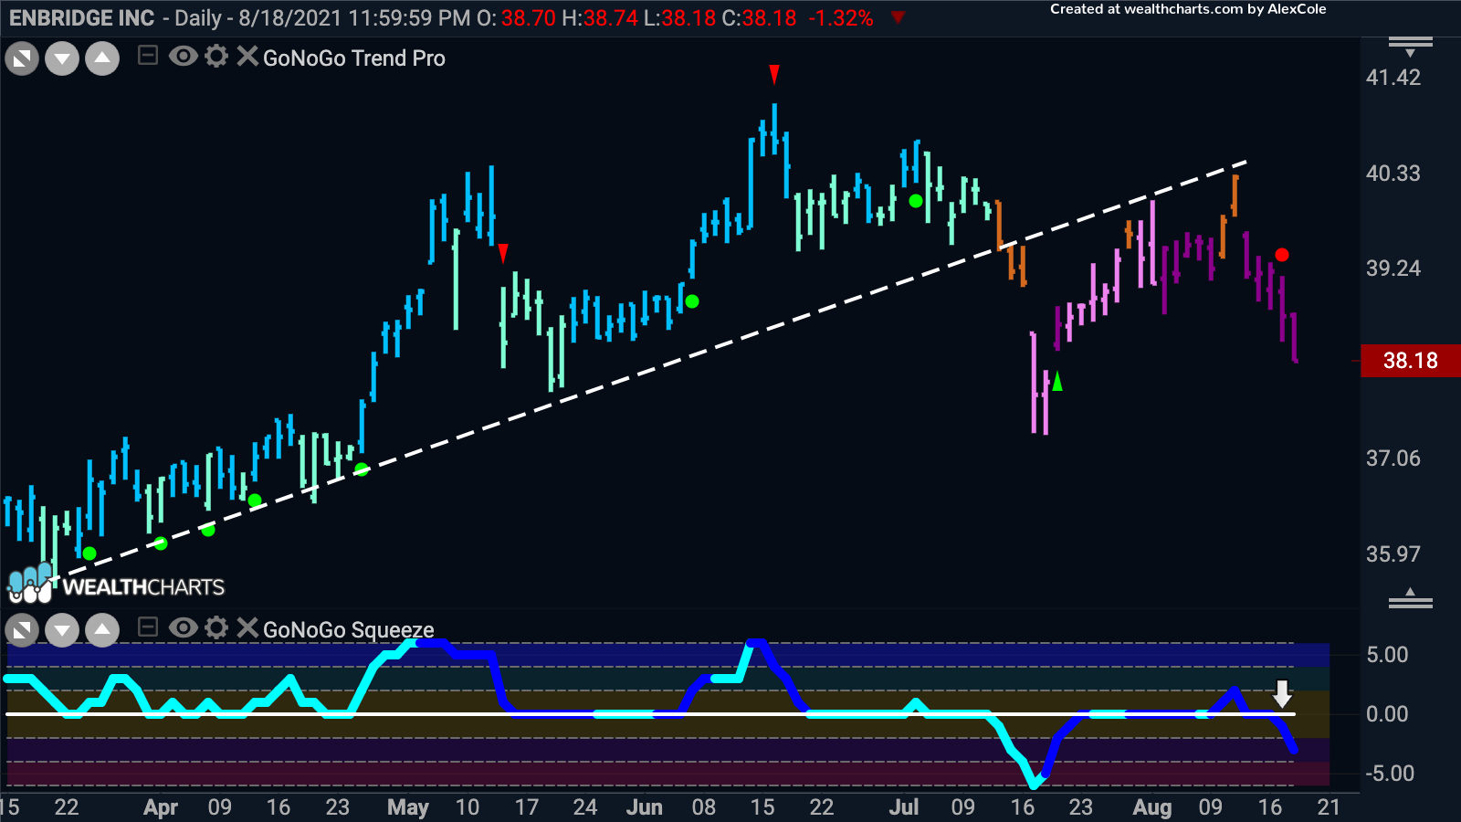Click the GoNoGo Squeeze maximize pane icon
Screen dimensions: 1461x822
tap(22, 630)
